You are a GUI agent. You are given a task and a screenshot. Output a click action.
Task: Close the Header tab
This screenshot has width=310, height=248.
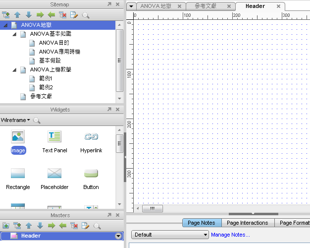[x=278, y=6]
